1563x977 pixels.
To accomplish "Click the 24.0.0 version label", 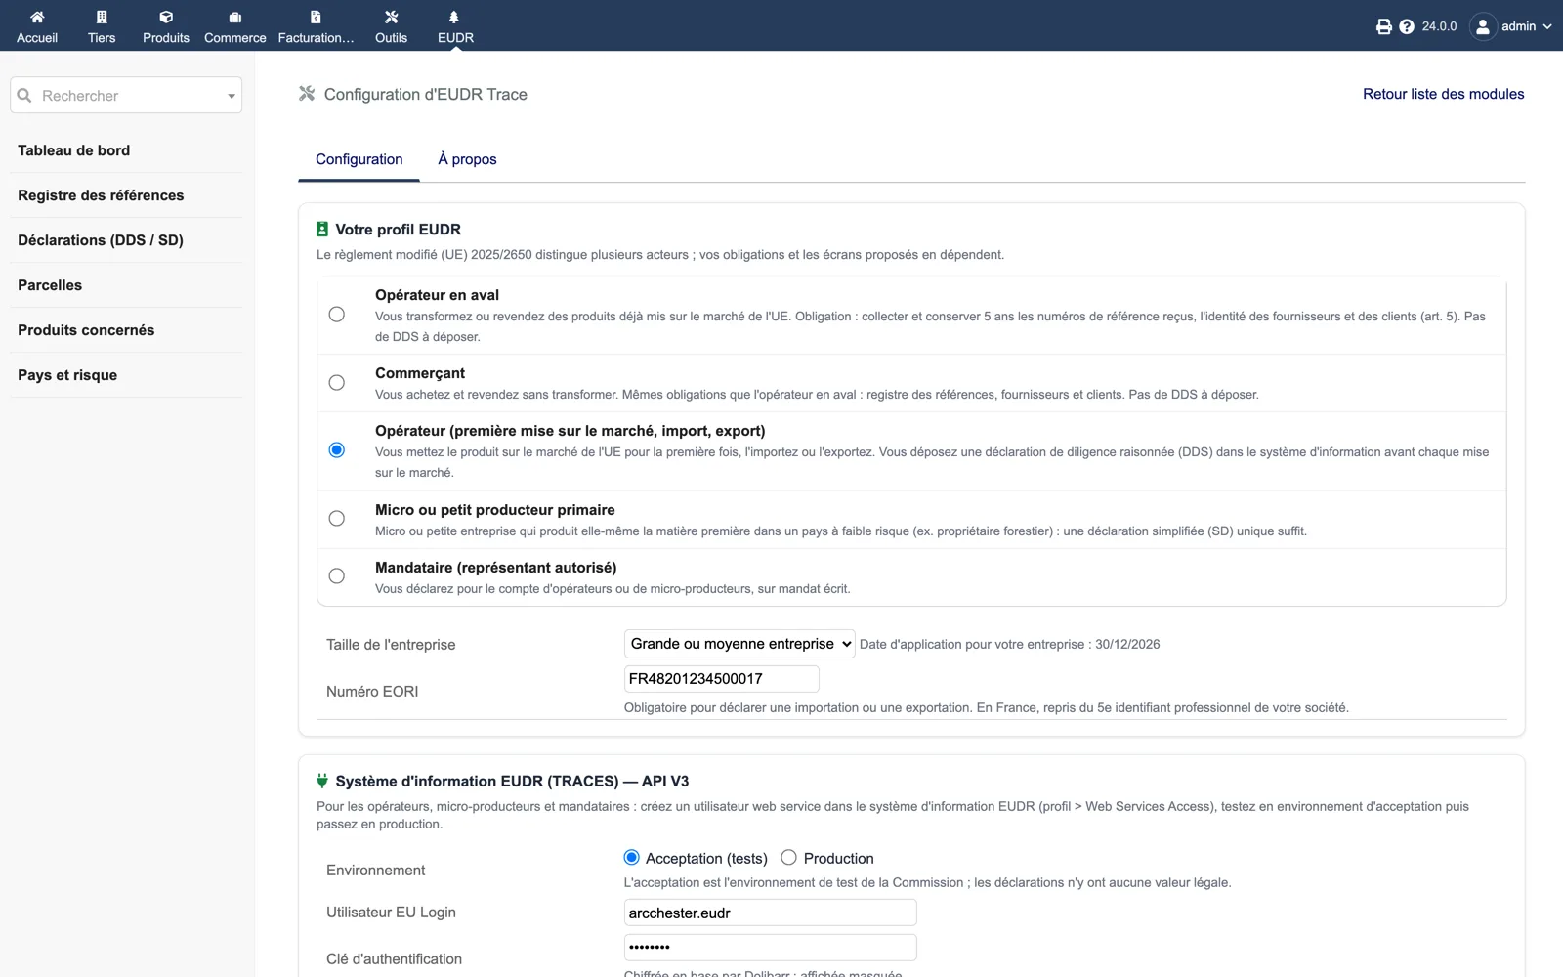I will [x=1439, y=26].
